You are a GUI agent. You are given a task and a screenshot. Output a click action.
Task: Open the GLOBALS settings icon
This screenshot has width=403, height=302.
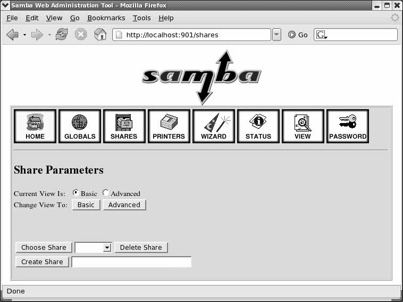click(x=80, y=126)
